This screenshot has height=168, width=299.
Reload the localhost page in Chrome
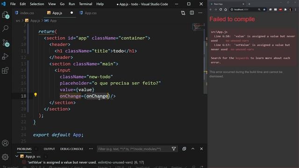221,9
